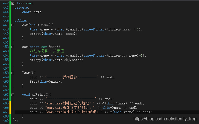Click the string containing '析构函数'

(72, 77)
